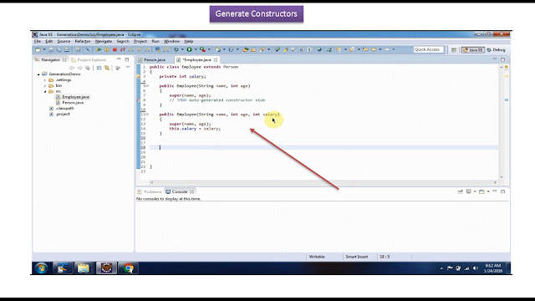This screenshot has width=535, height=301.
Task: Open the dropdown arrow beside the New icon
Action: tap(44, 50)
